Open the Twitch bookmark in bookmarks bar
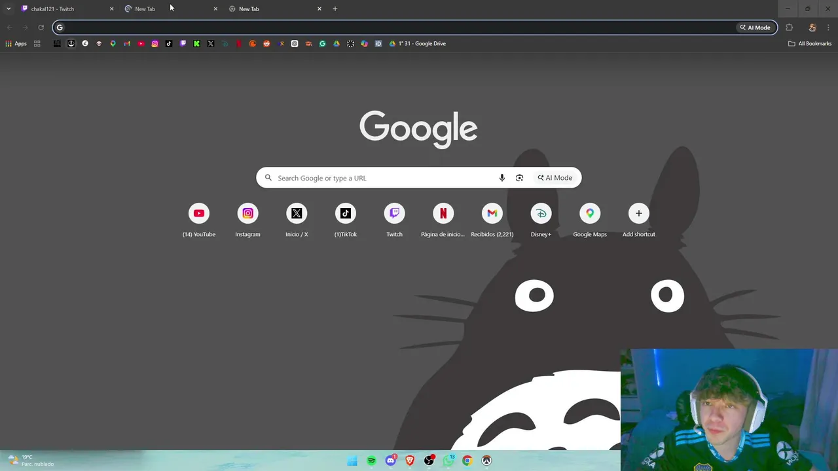The height and width of the screenshot is (471, 838). 183,44
